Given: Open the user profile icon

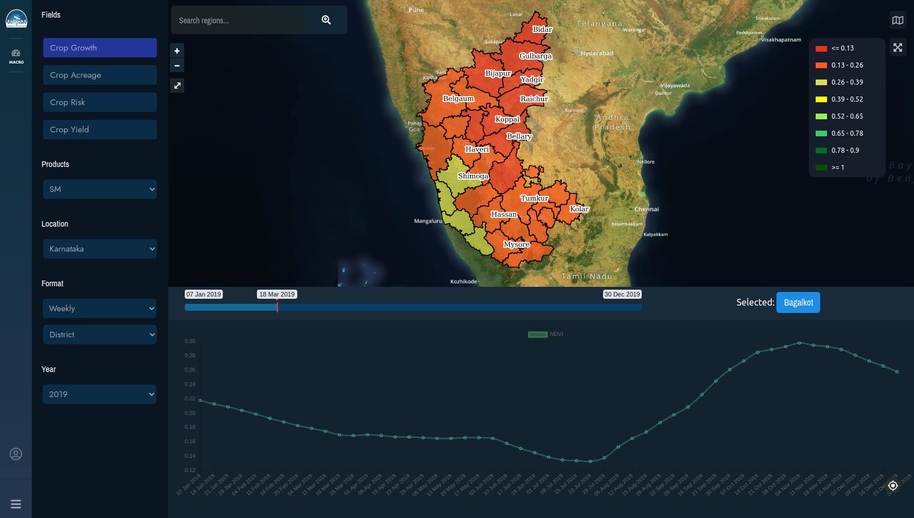Looking at the screenshot, I should [16, 454].
